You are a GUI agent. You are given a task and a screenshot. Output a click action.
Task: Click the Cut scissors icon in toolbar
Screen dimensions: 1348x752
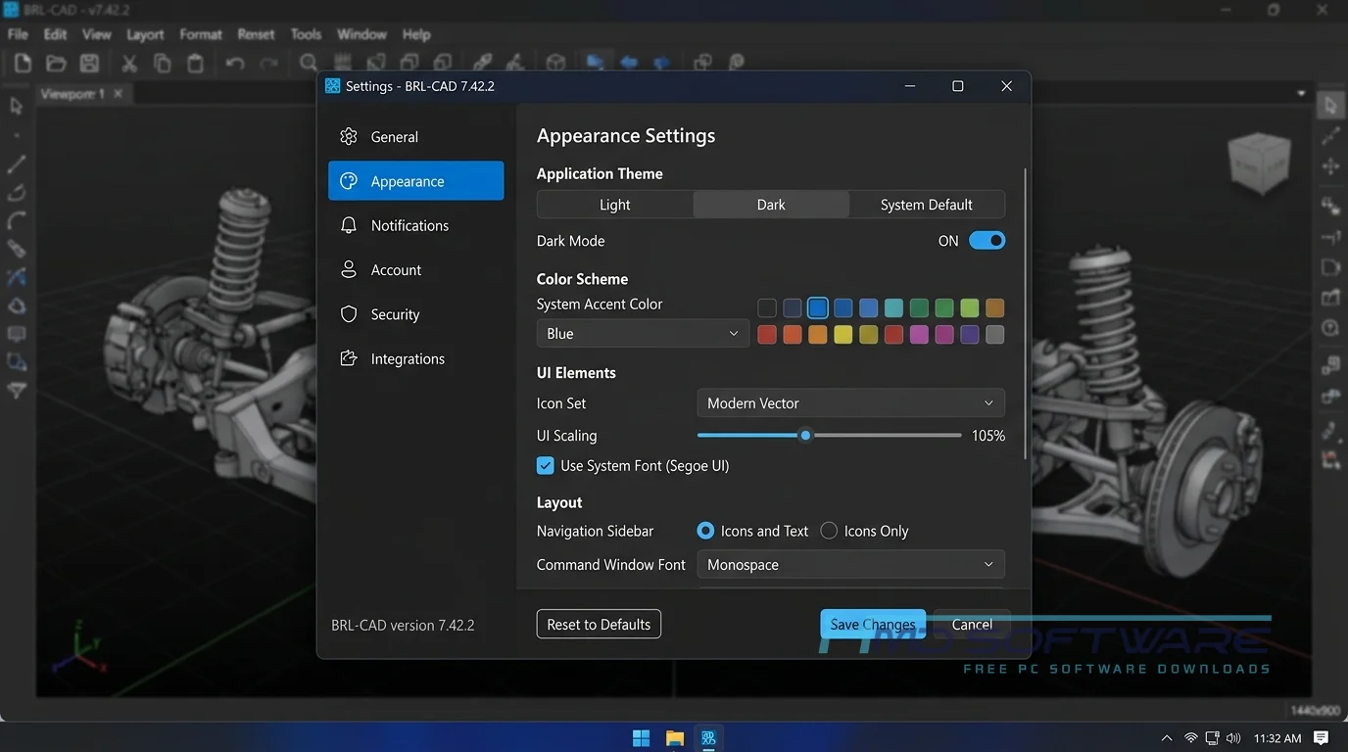[x=129, y=63]
